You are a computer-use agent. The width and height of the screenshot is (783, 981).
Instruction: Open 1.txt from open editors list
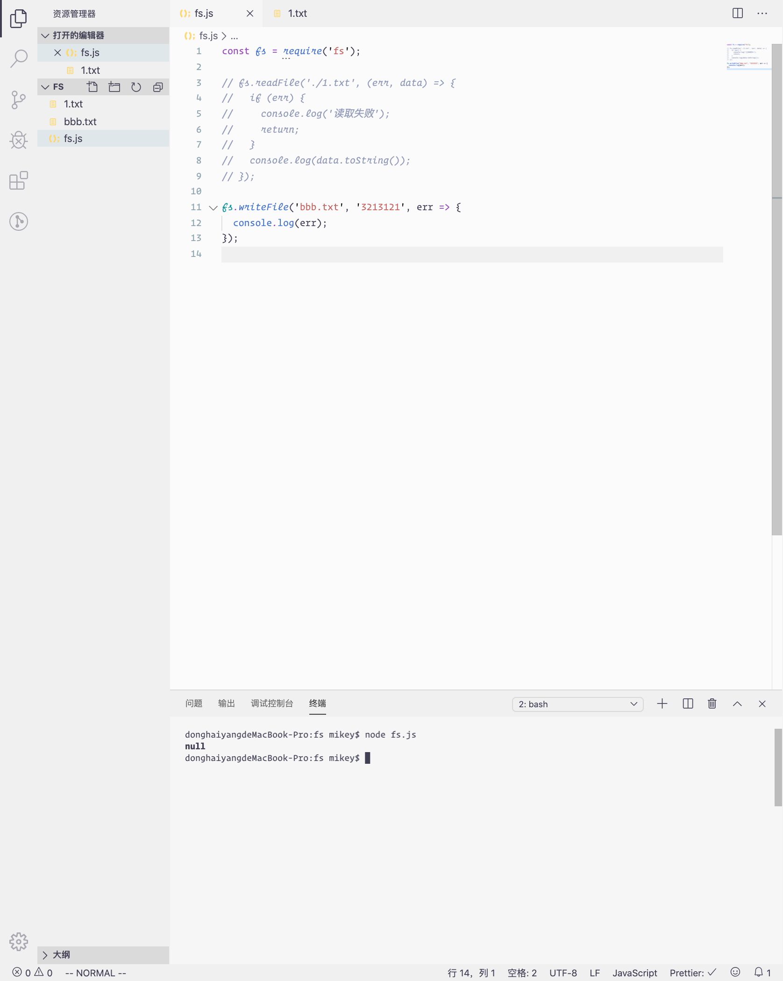click(103, 70)
